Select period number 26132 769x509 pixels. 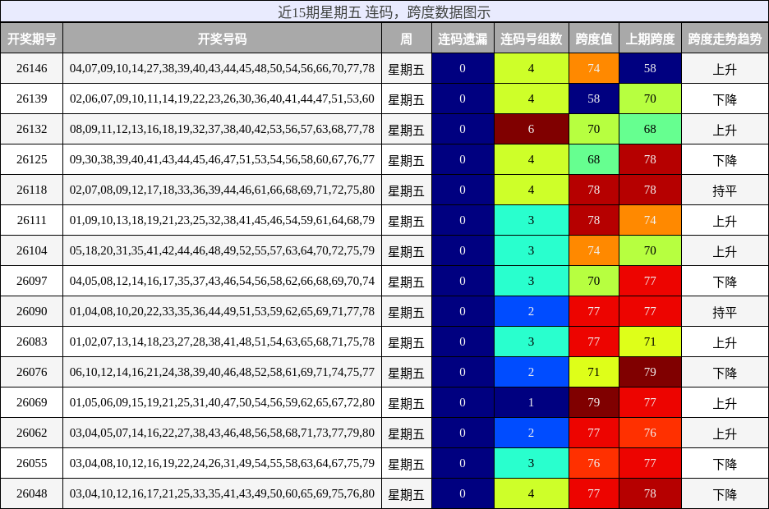click(x=32, y=129)
